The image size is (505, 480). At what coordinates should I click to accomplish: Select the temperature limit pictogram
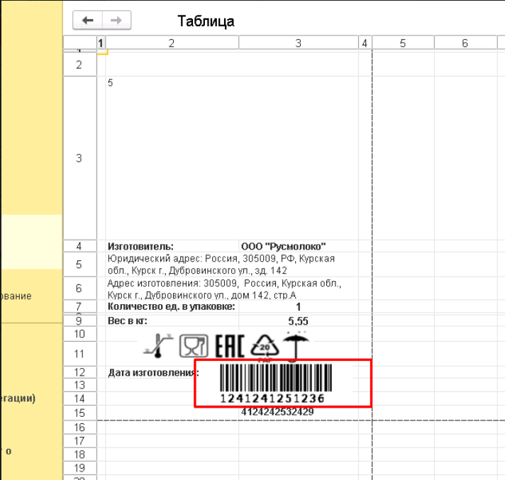158,346
